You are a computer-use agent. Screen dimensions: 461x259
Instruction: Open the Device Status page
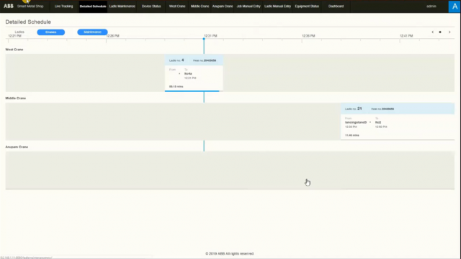point(151,6)
